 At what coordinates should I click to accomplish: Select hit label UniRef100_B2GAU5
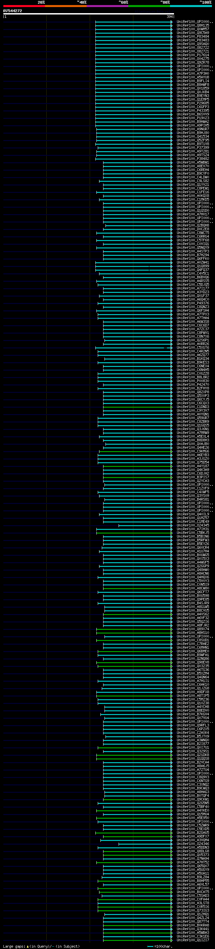(193, 833)
